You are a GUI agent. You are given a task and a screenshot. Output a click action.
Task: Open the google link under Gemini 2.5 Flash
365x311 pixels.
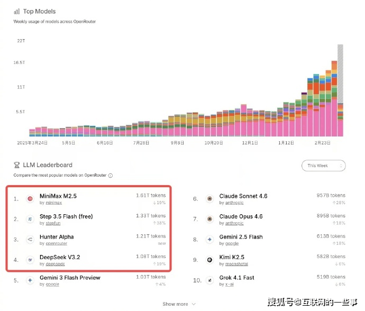[x=232, y=243]
